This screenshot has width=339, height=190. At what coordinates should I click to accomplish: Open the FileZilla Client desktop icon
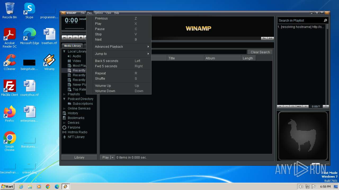coord(10,88)
